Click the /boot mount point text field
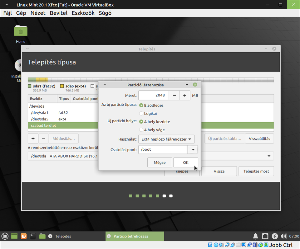The width and height of the screenshot is (300, 249). tap(163, 150)
